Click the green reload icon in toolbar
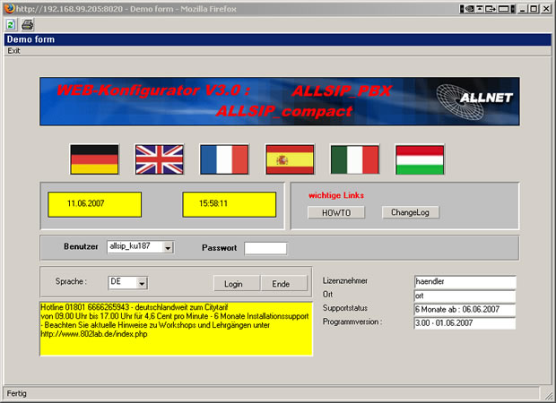The image size is (556, 403). tap(12, 24)
